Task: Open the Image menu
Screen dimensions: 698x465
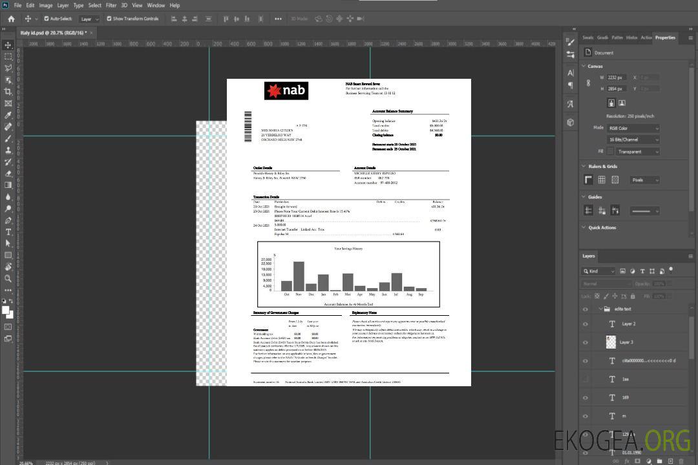Action: pos(45,5)
